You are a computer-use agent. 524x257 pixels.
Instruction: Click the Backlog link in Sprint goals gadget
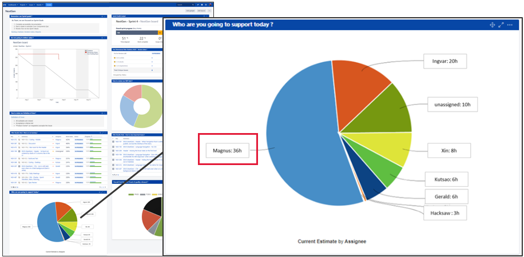coord(14,32)
